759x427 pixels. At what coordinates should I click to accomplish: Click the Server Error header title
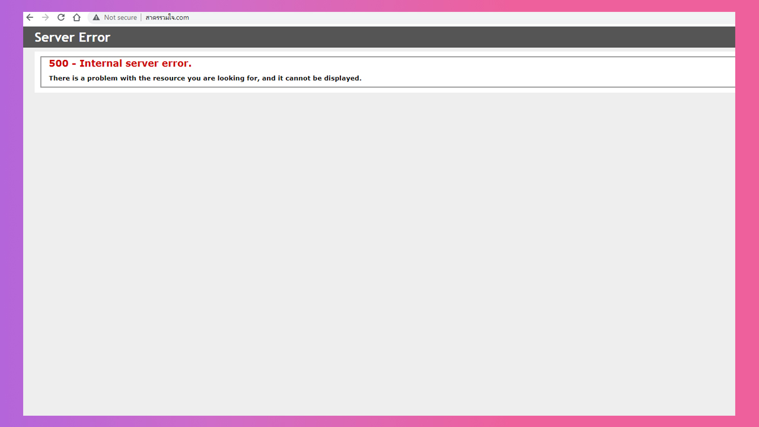(x=72, y=37)
